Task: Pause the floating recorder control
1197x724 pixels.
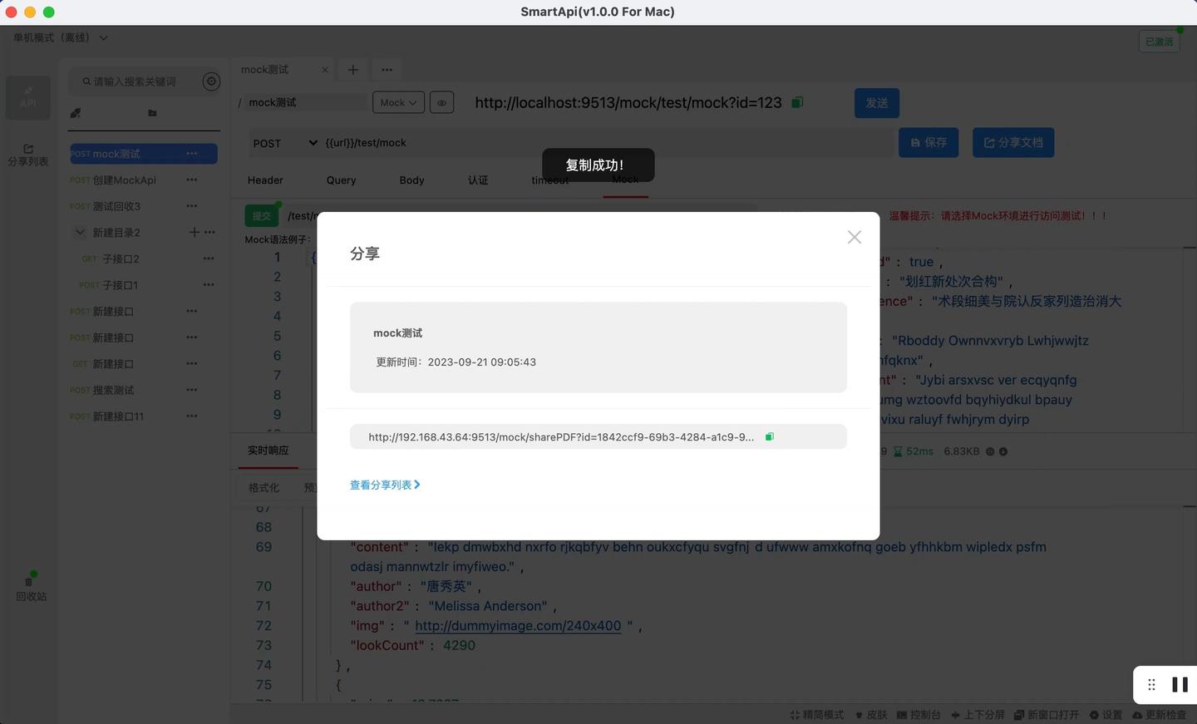Action: 1180,684
